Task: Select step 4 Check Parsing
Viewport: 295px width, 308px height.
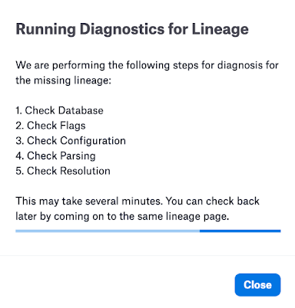Action: (55, 156)
